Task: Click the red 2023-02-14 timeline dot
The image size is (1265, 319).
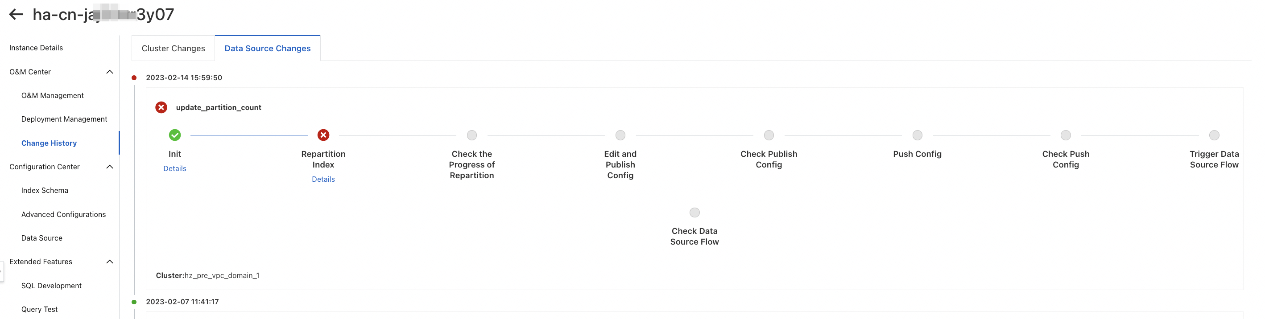Action: tap(134, 78)
